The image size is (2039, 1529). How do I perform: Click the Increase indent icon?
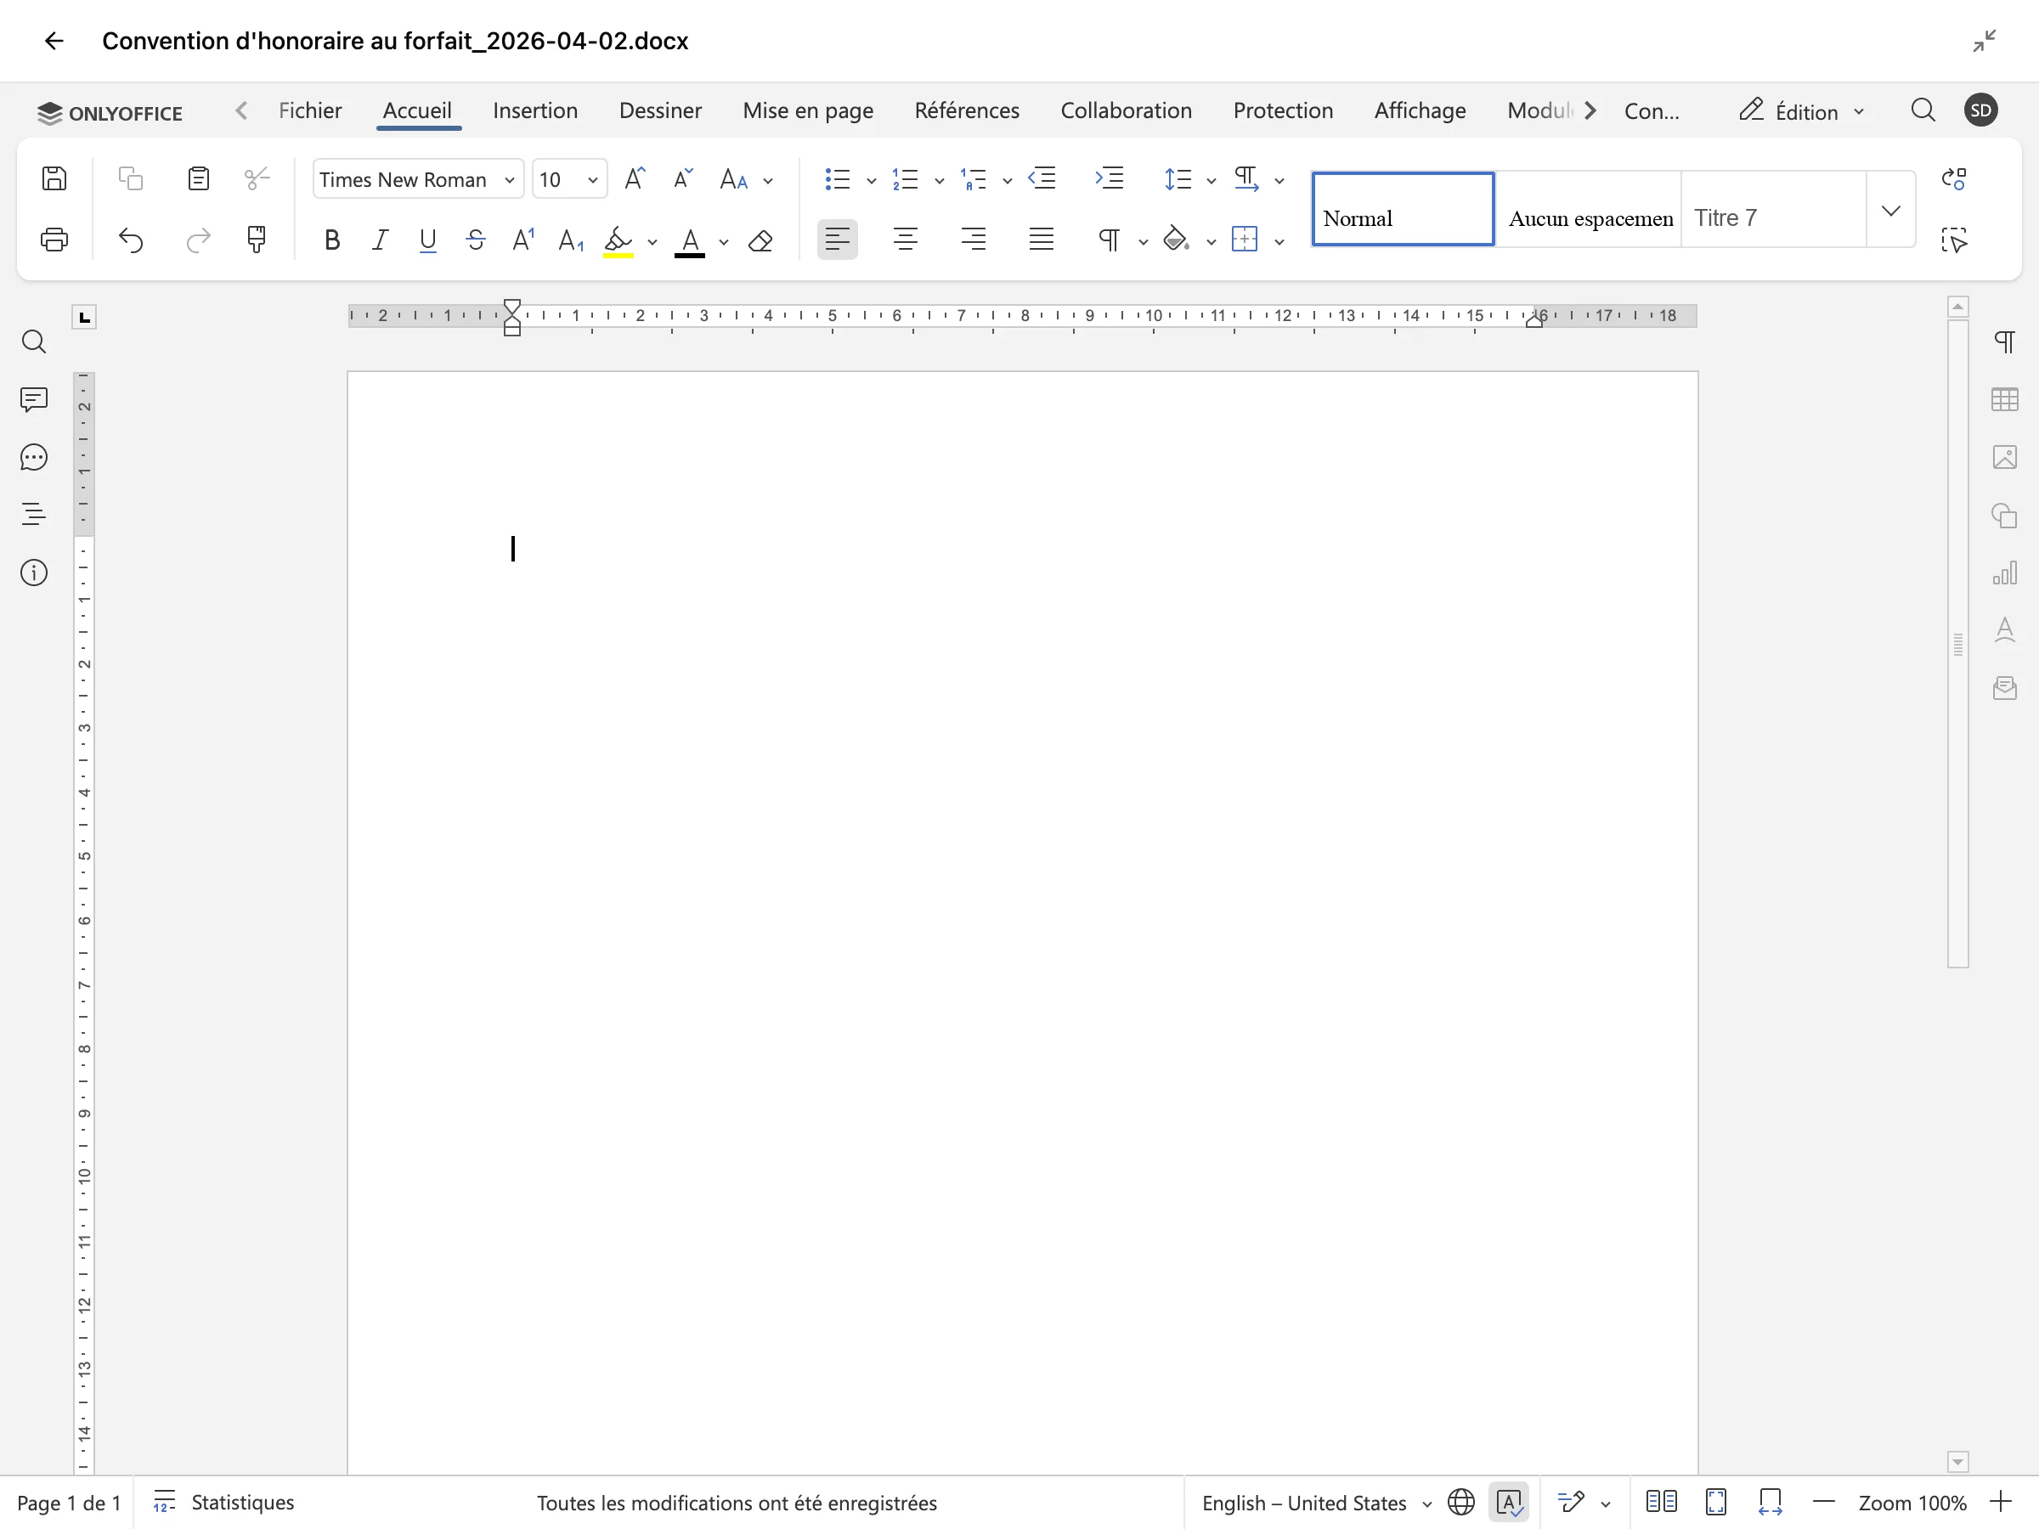[1109, 178]
